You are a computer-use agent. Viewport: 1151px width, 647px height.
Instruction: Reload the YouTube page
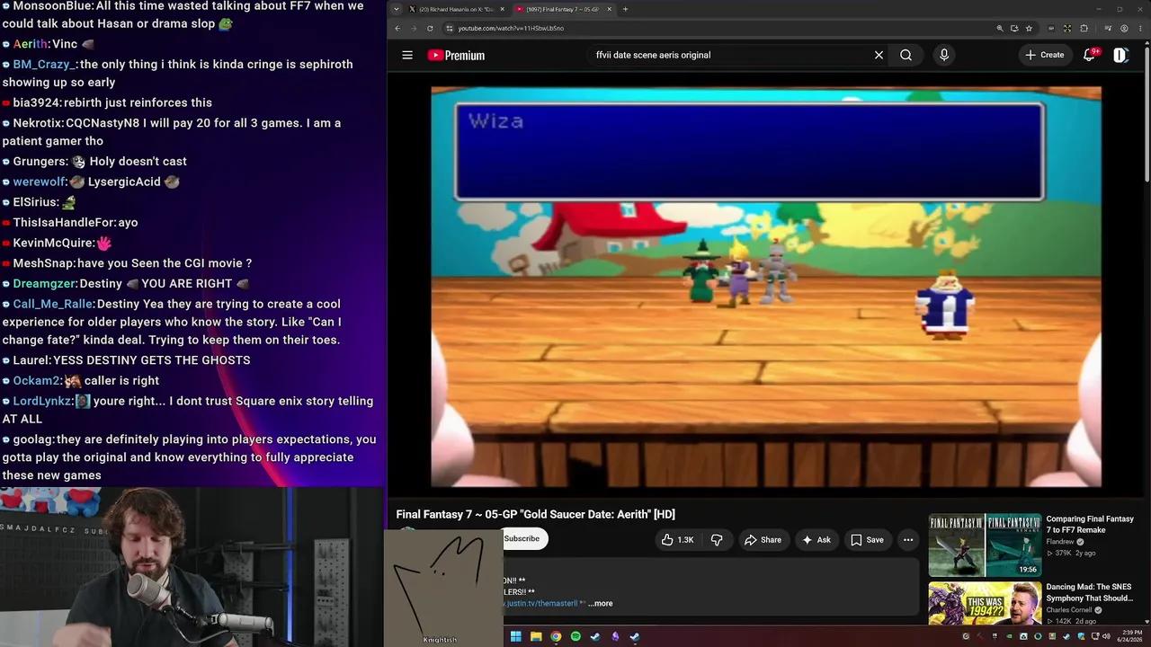[430, 28]
